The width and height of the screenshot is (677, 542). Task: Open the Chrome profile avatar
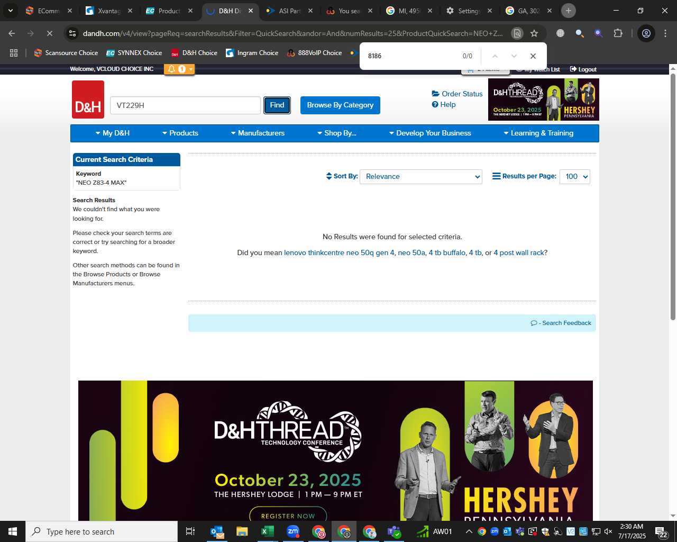646,33
